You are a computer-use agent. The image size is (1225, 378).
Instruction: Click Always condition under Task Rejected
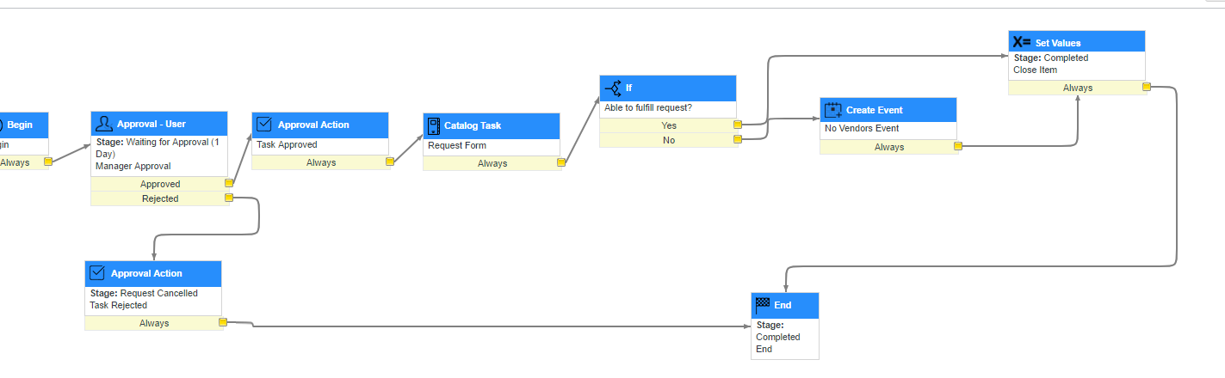click(154, 323)
